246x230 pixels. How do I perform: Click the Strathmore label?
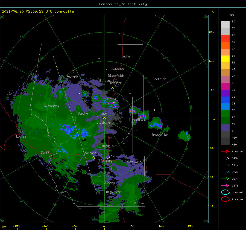pos(133,162)
